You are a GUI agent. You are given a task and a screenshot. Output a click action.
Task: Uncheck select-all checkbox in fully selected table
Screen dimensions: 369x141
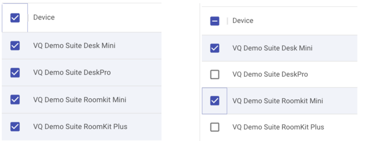pos(15,18)
